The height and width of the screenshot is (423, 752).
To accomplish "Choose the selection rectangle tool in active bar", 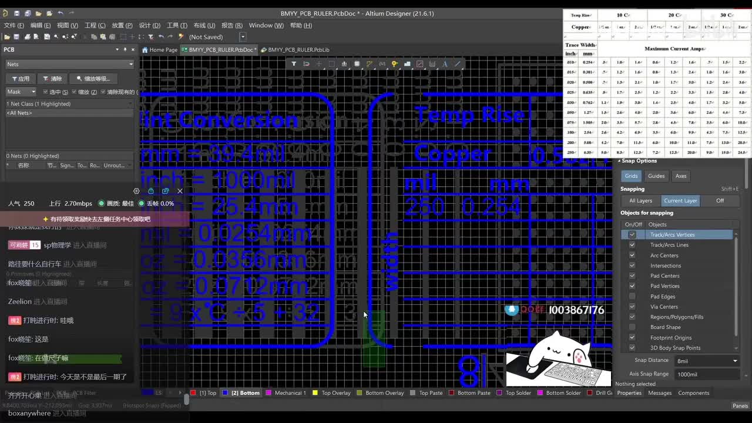I will point(331,64).
